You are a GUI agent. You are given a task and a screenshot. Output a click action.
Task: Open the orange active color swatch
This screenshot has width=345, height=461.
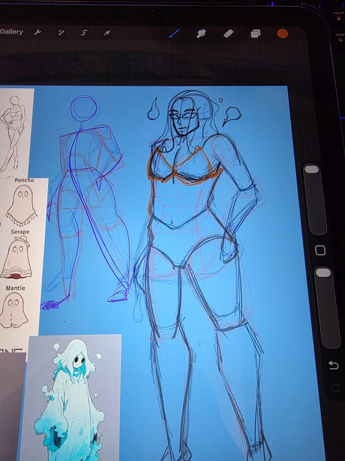(x=282, y=34)
